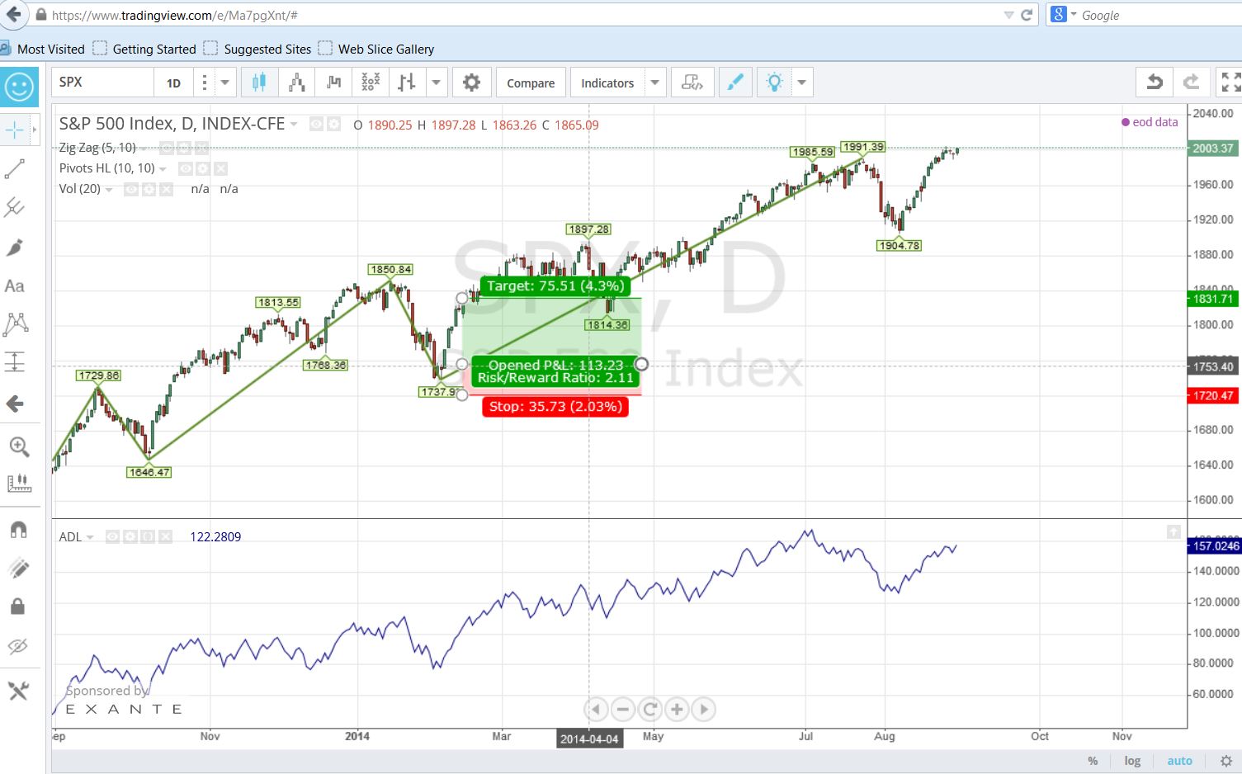
Task: Expand Vol indicator dropdown arrow
Action: [108, 190]
